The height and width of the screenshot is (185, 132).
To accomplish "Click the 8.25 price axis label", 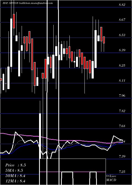I will tap(122, 65).
